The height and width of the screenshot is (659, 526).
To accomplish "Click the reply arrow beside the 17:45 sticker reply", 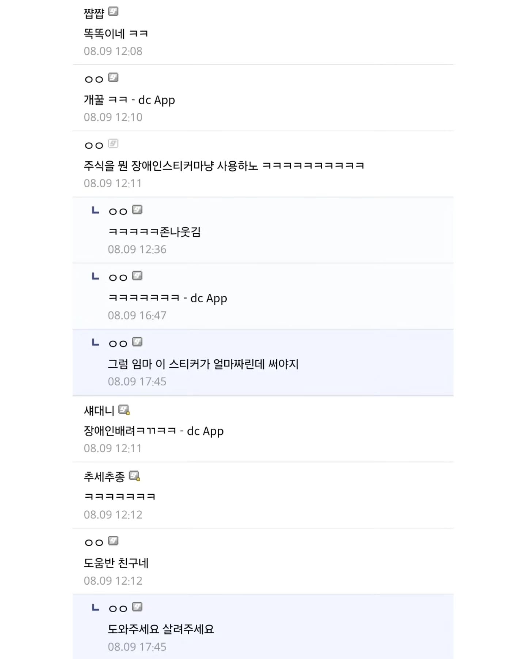I will pos(95,342).
